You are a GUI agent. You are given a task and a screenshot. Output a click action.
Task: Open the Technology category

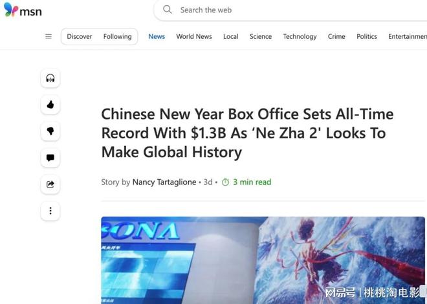(x=300, y=36)
